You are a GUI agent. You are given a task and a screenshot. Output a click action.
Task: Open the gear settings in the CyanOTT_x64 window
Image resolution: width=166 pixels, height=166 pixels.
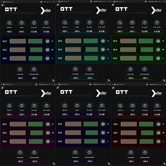pyautogui.click(x=59, y=1)
